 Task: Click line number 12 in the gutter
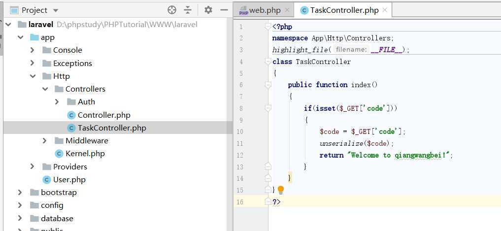[239, 155]
